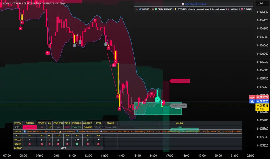Click the red PATTERN value cell

tap(30, 127)
